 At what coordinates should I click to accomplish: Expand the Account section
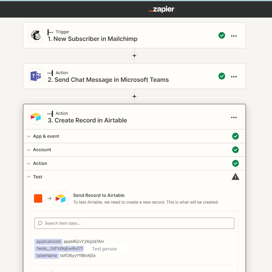(134, 150)
